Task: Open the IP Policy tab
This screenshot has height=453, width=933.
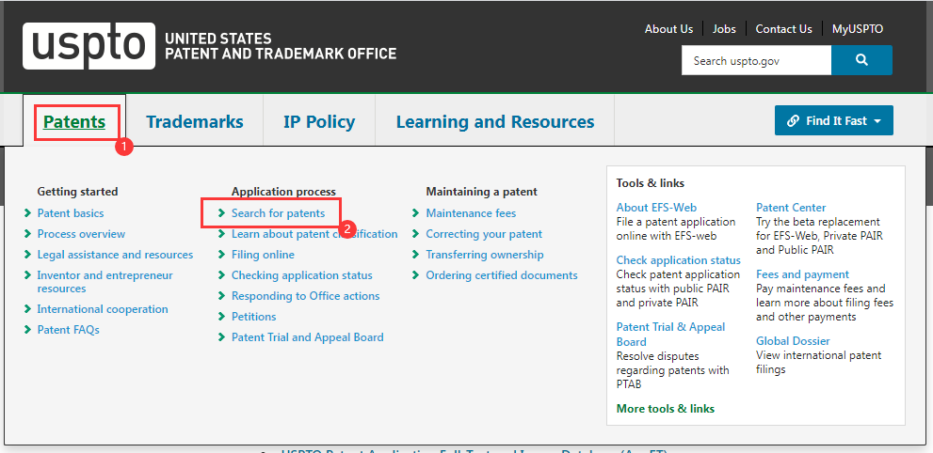Action: click(319, 121)
